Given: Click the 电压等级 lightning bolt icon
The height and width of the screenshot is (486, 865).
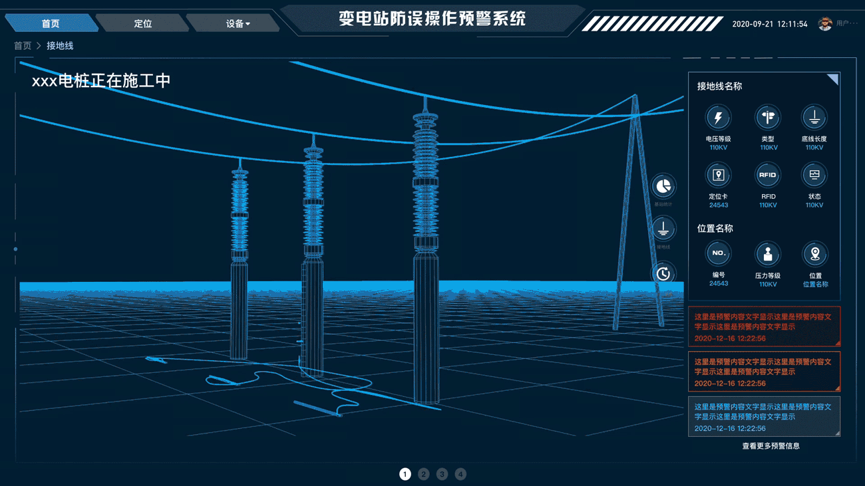Looking at the screenshot, I should coord(718,118).
